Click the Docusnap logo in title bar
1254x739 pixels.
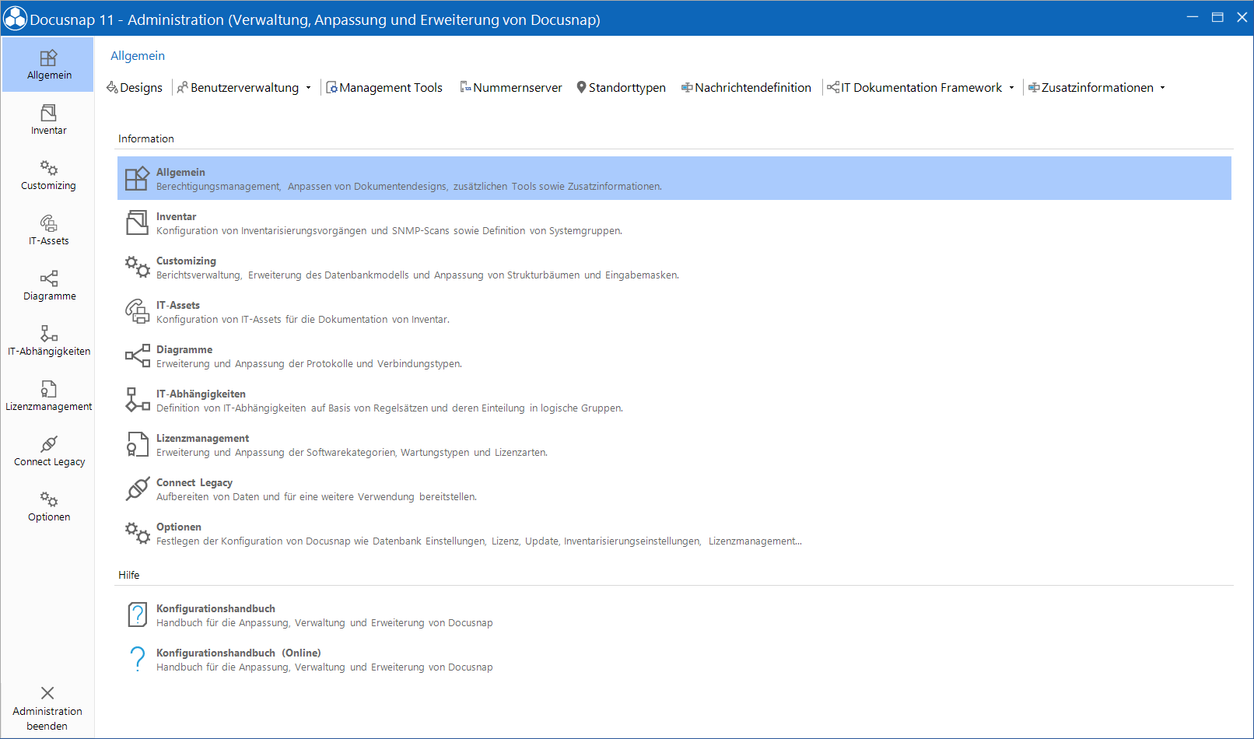pos(15,19)
